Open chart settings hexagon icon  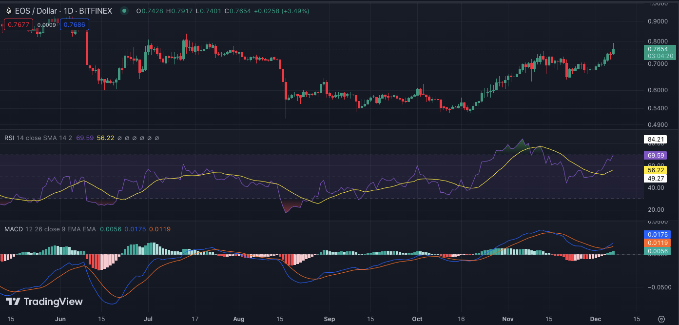661,319
